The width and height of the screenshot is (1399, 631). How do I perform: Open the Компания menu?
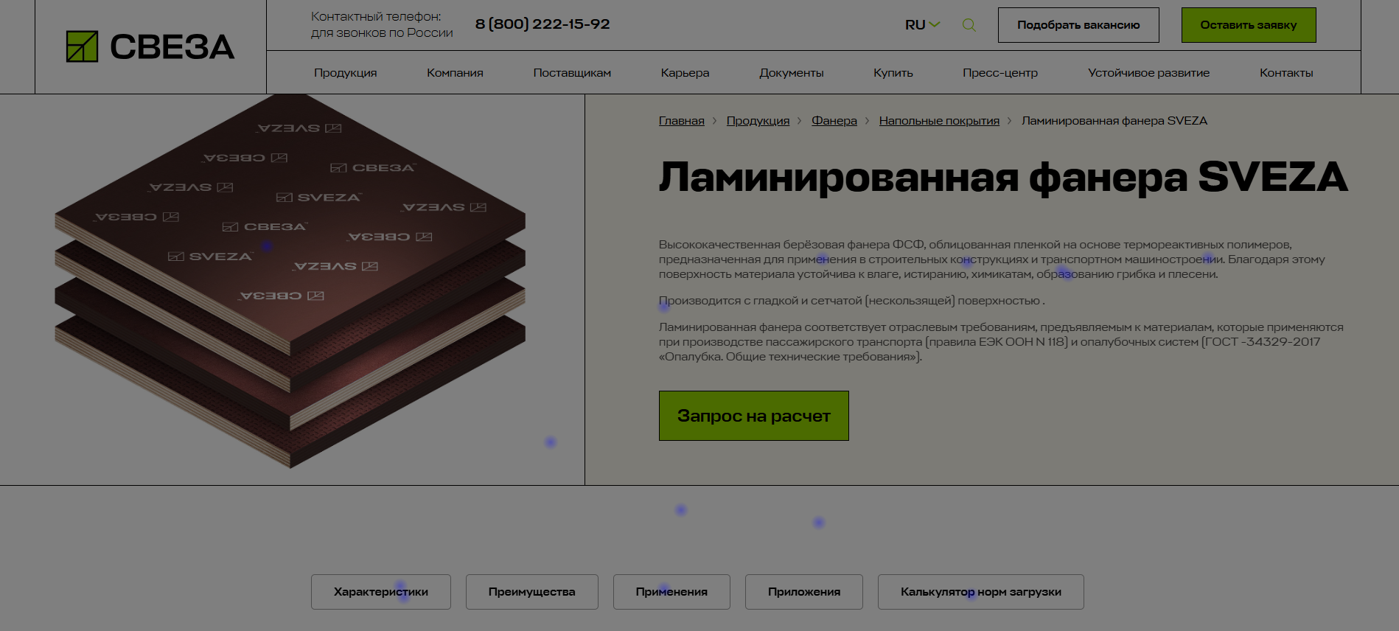pyautogui.click(x=455, y=72)
